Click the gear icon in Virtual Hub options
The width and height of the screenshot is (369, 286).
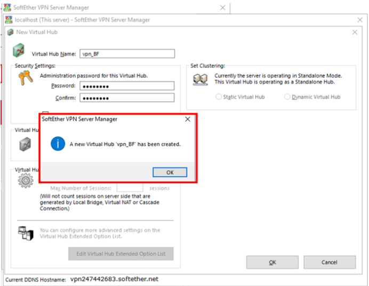(26, 181)
